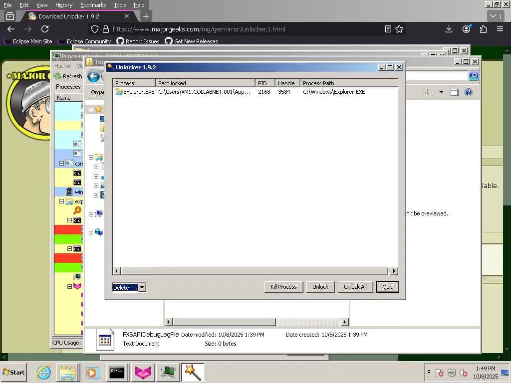Toggle Firefox reader view icon
The image size is (511, 383).
[x=388, y=29]
